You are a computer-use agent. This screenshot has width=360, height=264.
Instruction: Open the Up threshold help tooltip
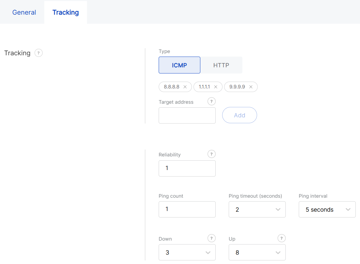[x=281, y=238]
